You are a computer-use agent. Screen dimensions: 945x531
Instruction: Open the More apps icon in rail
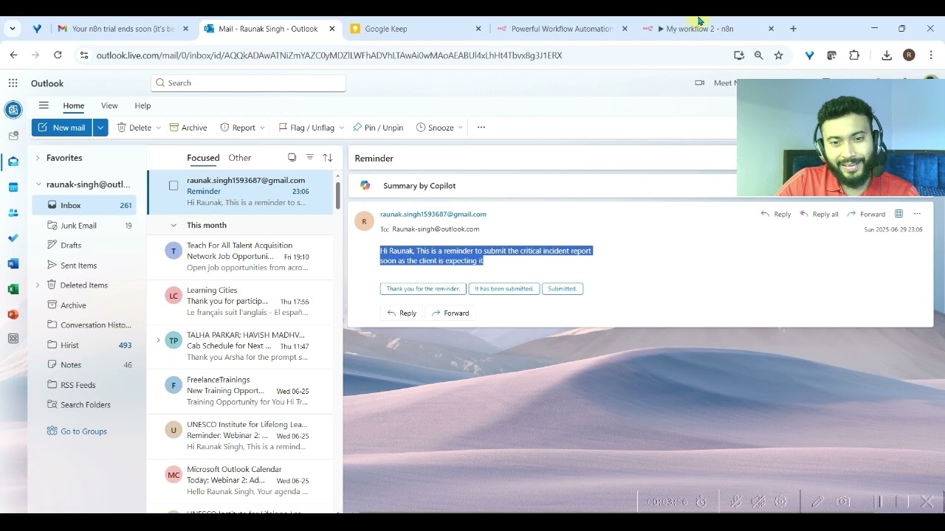coord(13,339)
